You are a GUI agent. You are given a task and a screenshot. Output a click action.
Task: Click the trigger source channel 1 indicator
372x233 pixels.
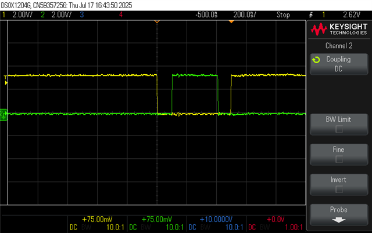point(323,15)
